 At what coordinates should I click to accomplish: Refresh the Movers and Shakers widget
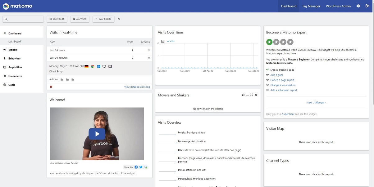pos(243,95)
